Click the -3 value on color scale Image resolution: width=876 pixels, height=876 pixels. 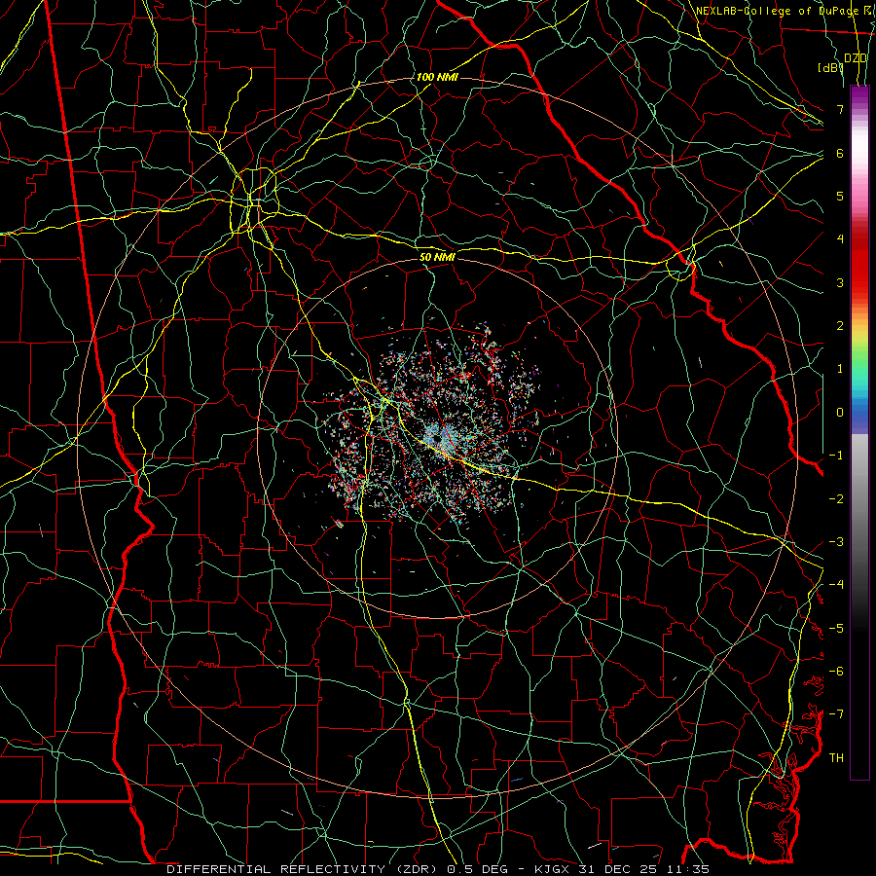[836, 542]
